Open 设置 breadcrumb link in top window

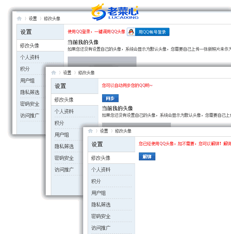click(x=33, y=19)
